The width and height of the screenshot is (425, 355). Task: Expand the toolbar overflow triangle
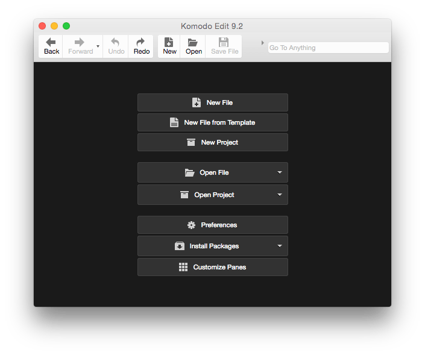[262, 43]
